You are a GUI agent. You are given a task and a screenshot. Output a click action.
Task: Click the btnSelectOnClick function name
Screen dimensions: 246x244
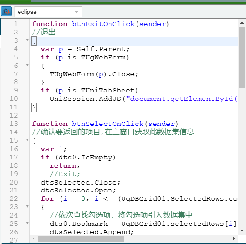click(108, 124)
